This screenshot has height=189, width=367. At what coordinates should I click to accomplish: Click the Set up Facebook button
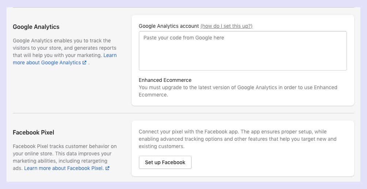tap(165, 162)
